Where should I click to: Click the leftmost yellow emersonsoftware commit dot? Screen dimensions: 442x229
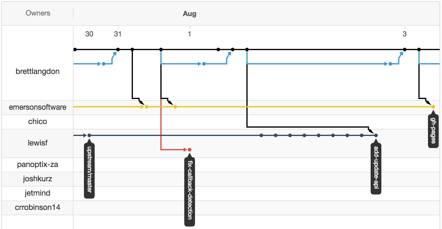pyautogui.click(x=147, y=107)
